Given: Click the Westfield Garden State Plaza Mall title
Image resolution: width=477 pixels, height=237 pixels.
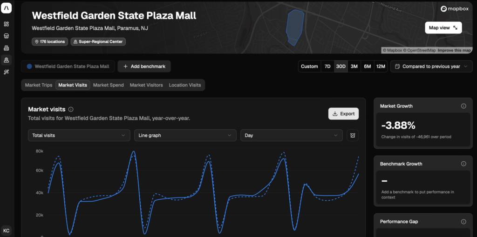Looking at the screenshot, I should 114,15.
